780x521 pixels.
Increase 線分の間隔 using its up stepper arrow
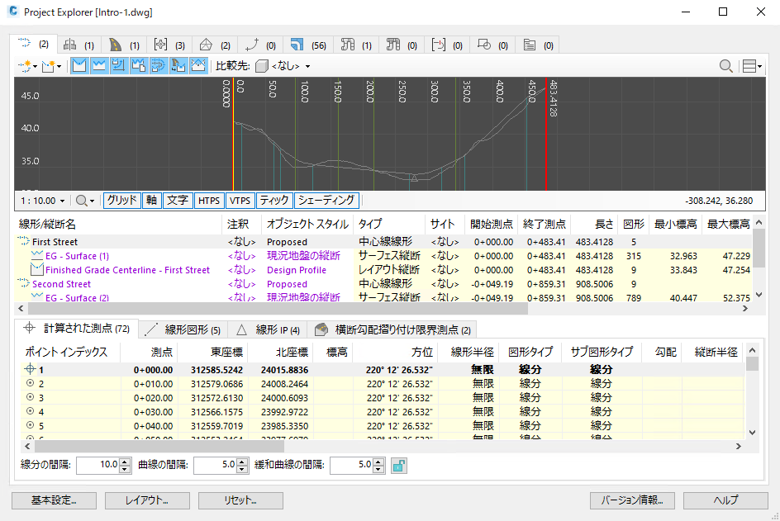point(125,462)
